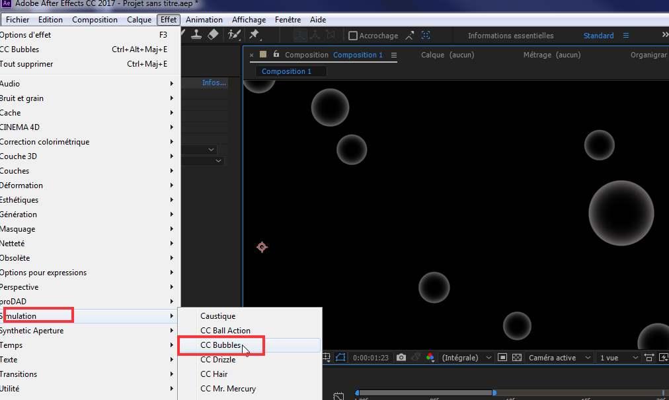Screen dimensions: 669x400
Task: Toggle the mask and shape path visibility icon
Action: tap(340, 358)
